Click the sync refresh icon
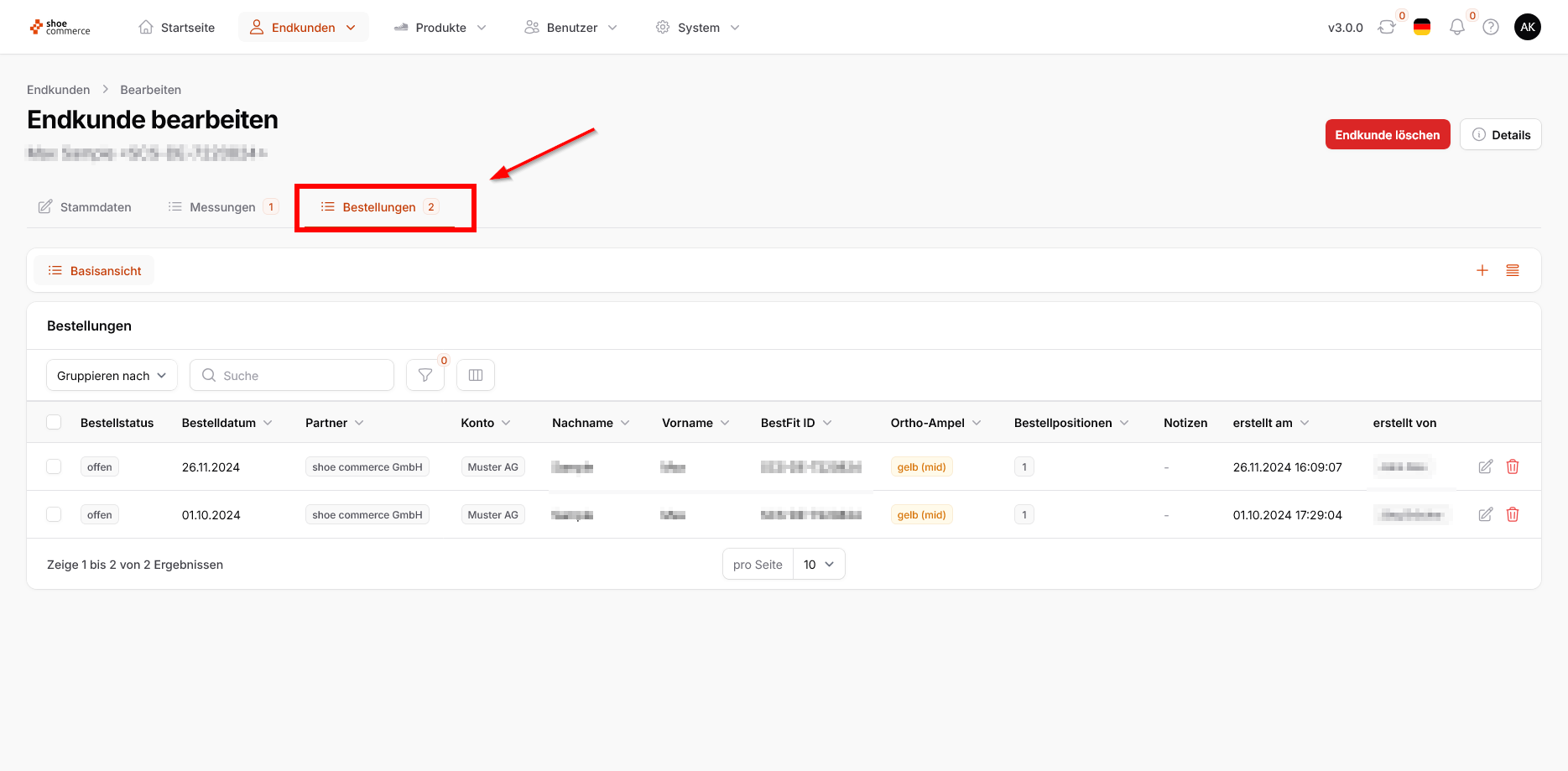The height and width of the screenshot is (771, 1568). 1387,28
